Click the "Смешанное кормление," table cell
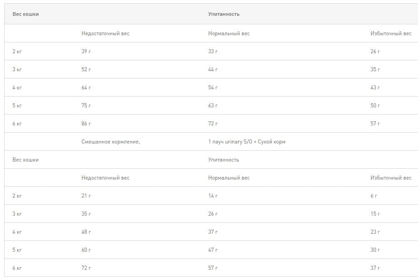Image resolution: width=418 pixels, height=277 pixels. 111,142
